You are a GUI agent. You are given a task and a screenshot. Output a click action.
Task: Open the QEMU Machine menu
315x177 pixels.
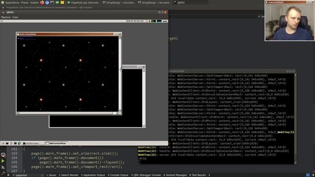(6, 17)
